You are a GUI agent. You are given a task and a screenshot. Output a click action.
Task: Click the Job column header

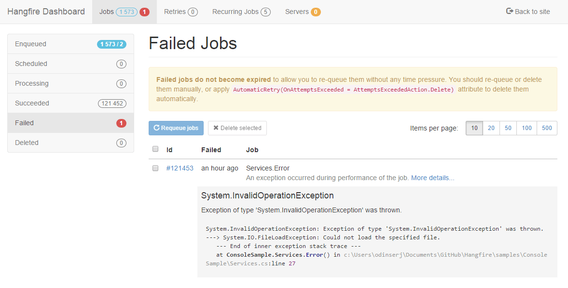coord(252,150)
